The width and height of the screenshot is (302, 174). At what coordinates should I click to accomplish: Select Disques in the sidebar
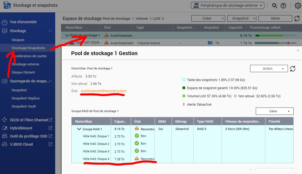[x=18, y=40]
